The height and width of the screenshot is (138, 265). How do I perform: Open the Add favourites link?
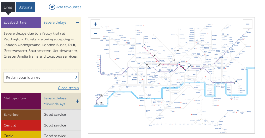(69, 7)
